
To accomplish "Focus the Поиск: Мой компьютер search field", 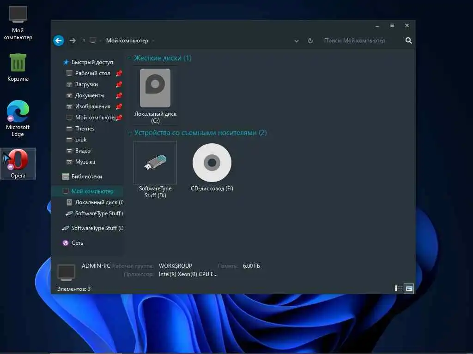I will (362, 41).
